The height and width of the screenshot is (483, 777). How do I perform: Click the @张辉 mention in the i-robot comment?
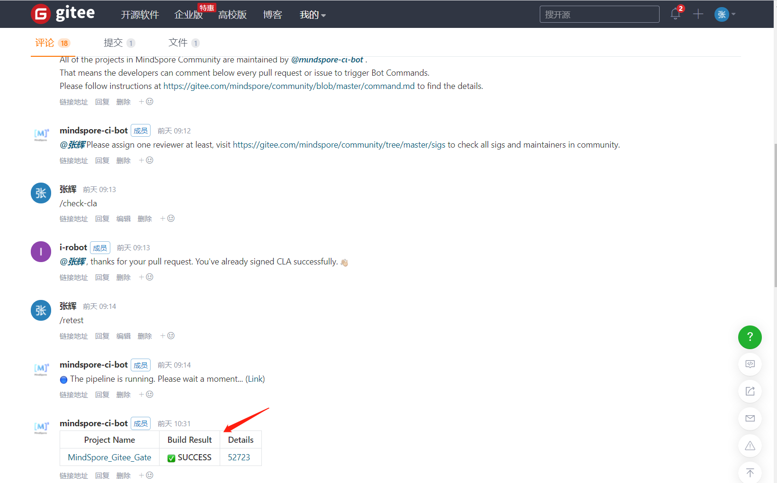click(73, 262)
